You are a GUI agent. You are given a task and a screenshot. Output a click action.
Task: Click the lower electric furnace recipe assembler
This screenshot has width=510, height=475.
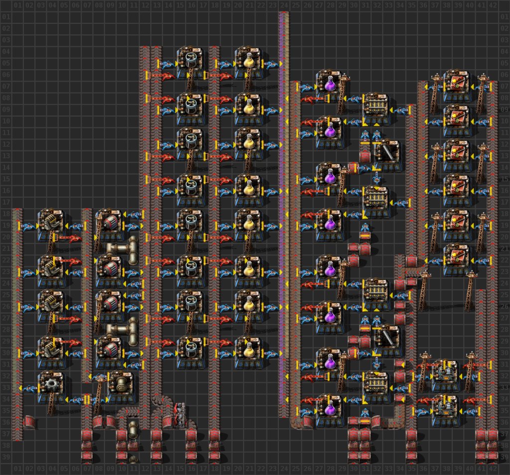(446, 411)
